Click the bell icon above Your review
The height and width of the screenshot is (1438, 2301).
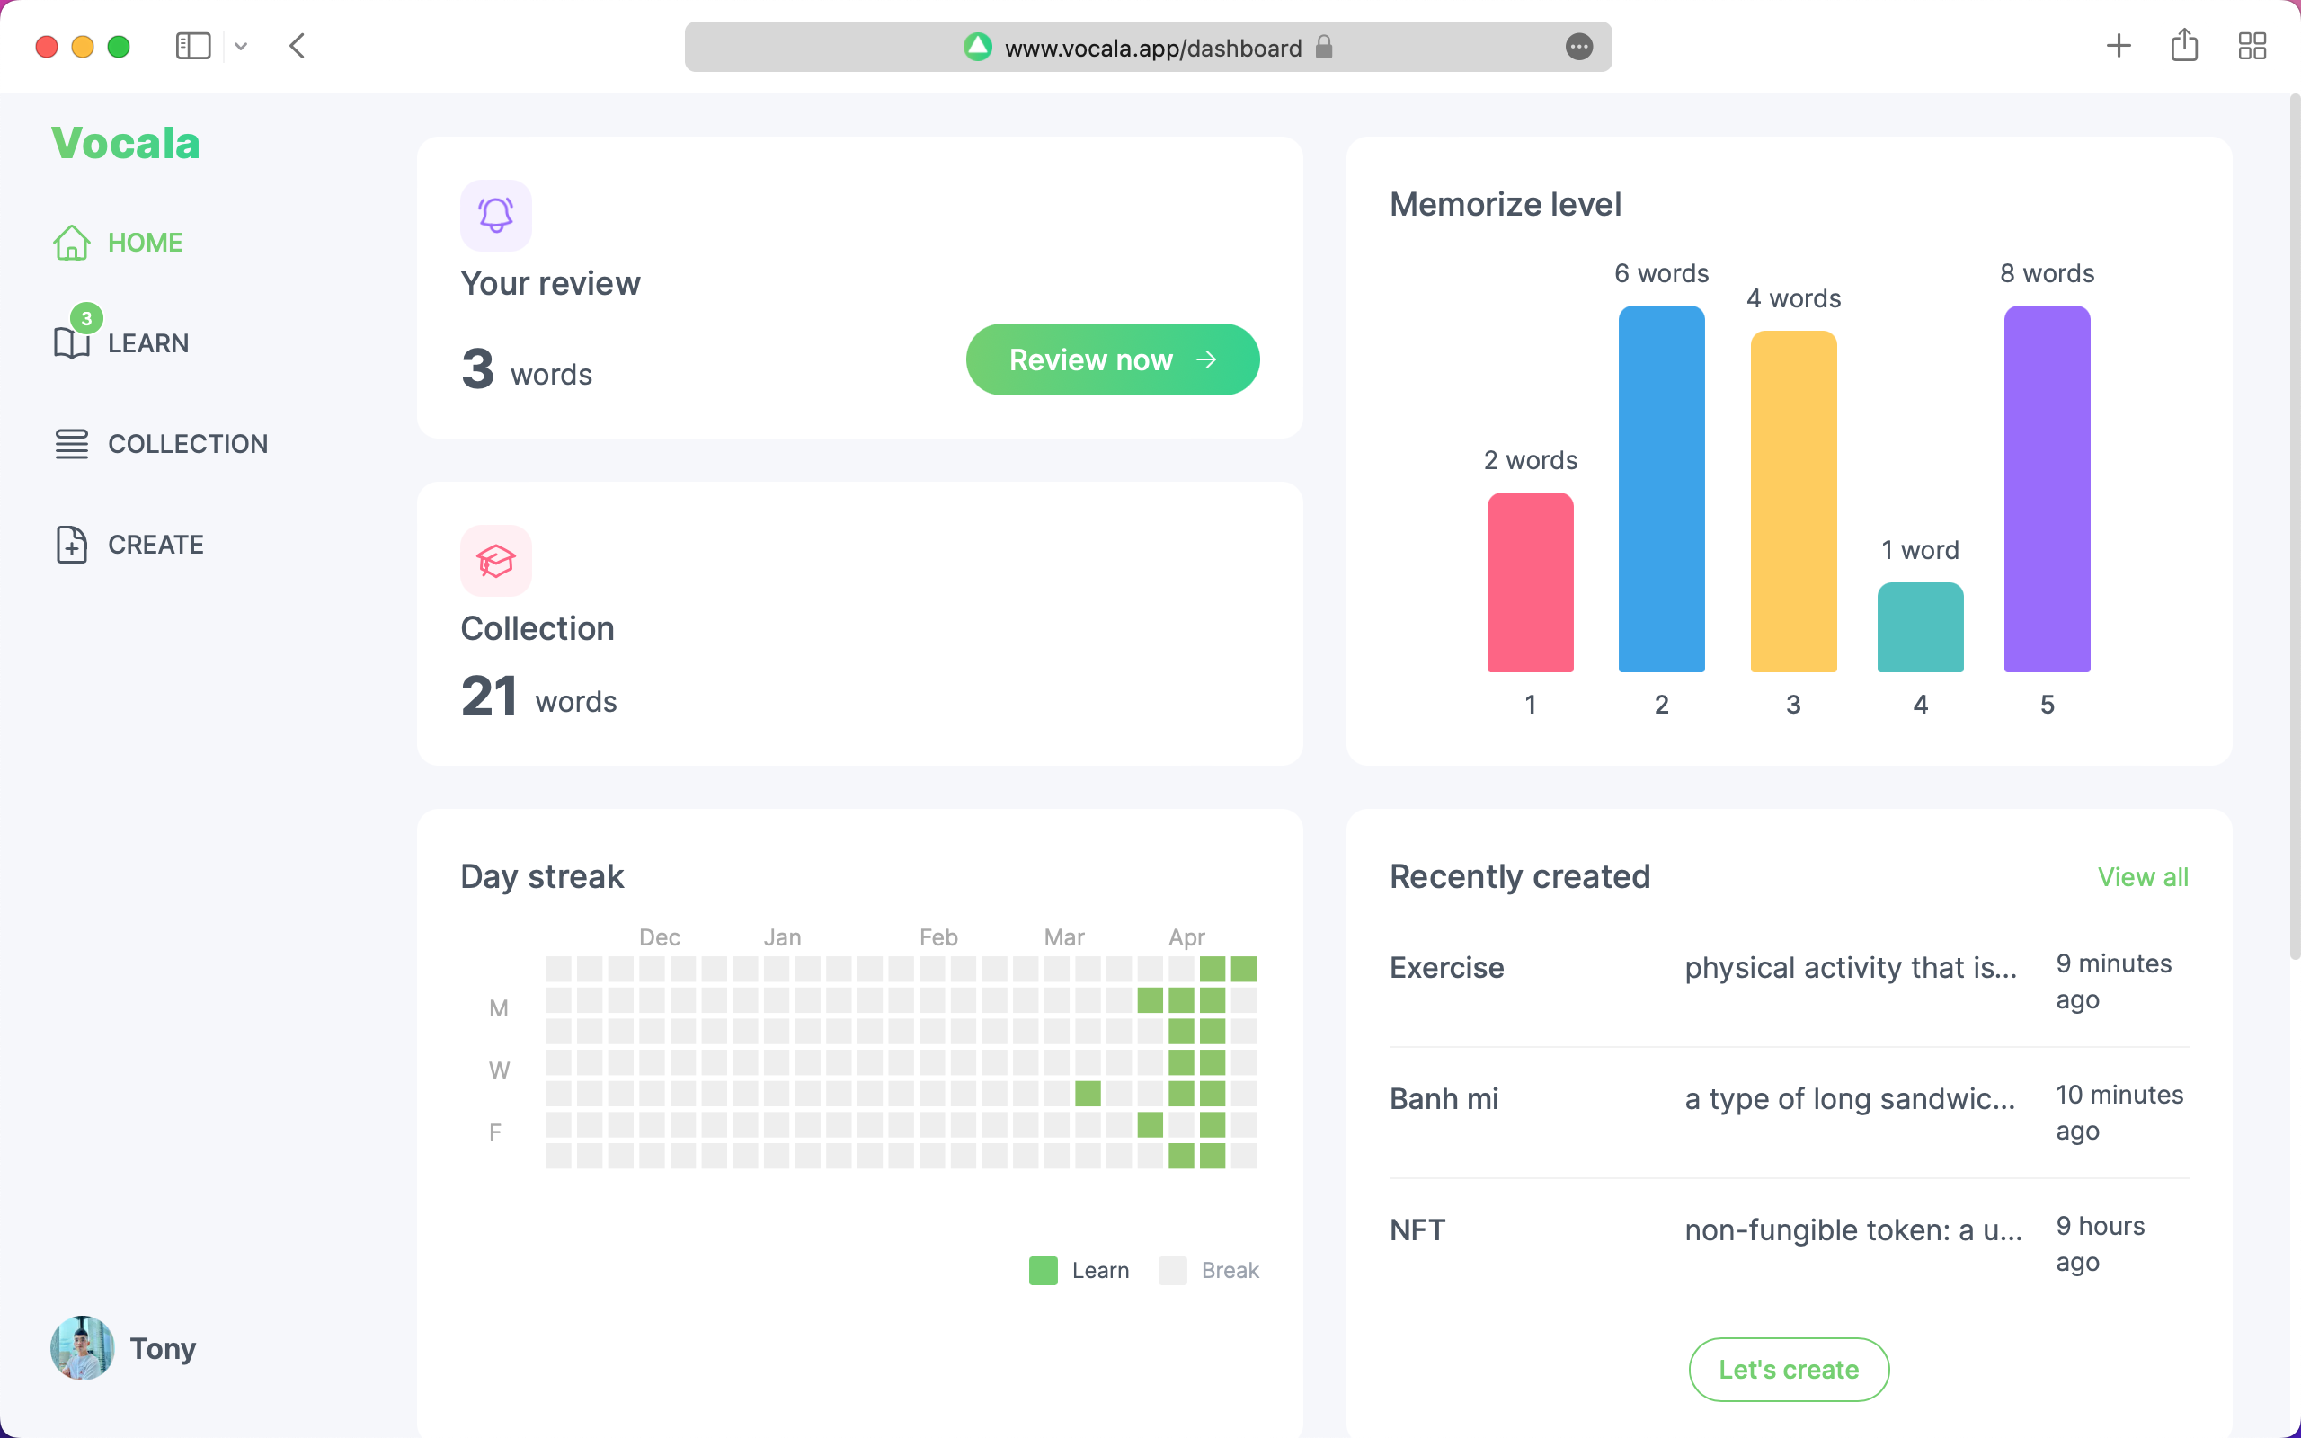coord(495,215)
